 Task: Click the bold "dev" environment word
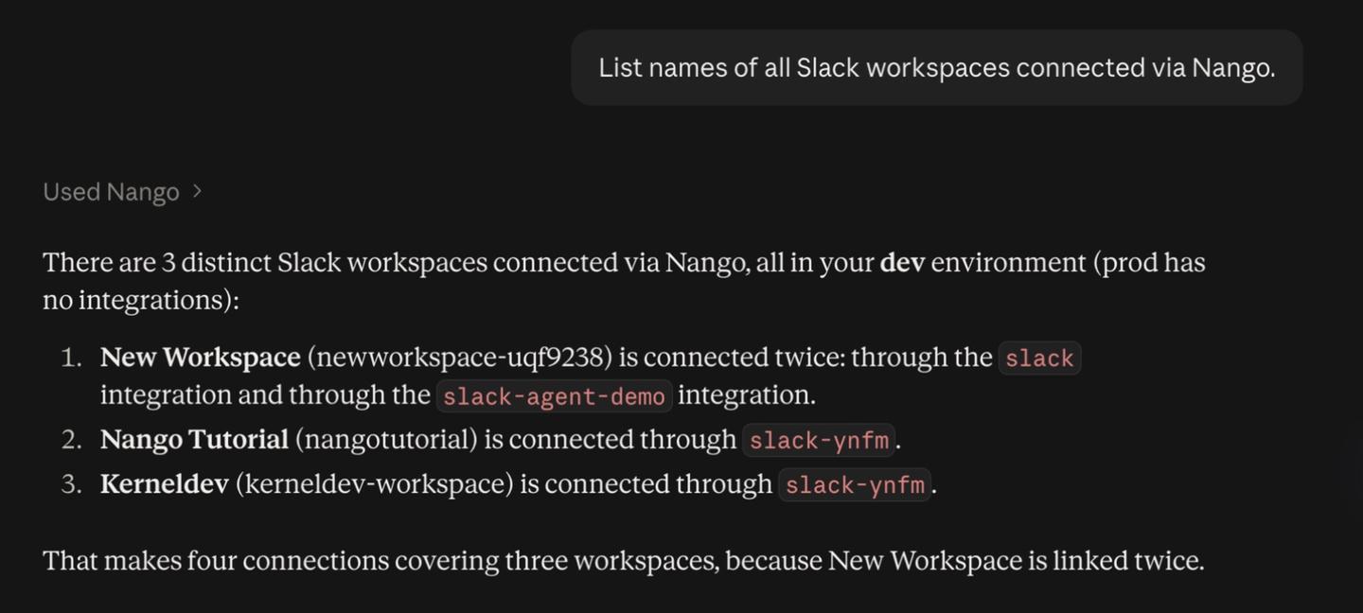[902, 263]
